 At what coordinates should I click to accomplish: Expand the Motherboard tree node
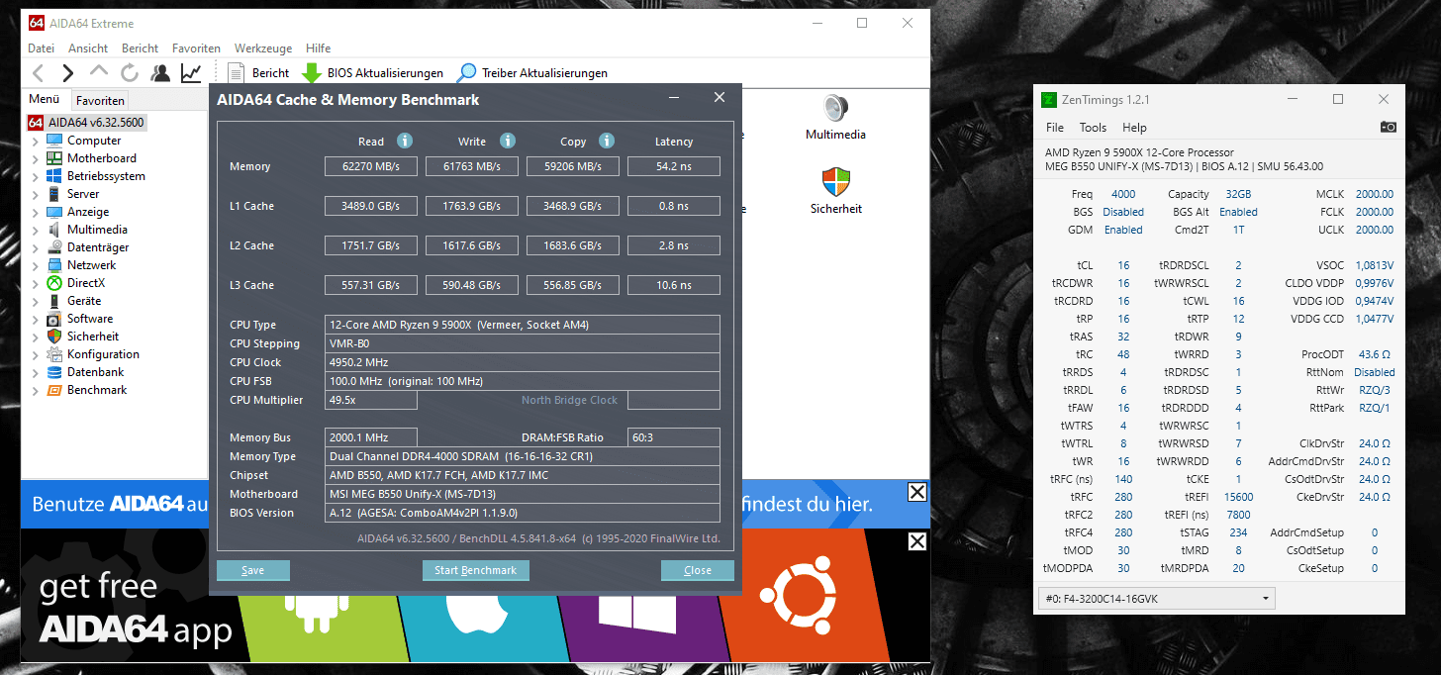pyautogui.click(x=36, y=158)
